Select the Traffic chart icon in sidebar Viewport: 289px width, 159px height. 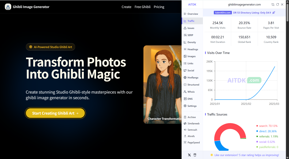(x=185, y=21)
